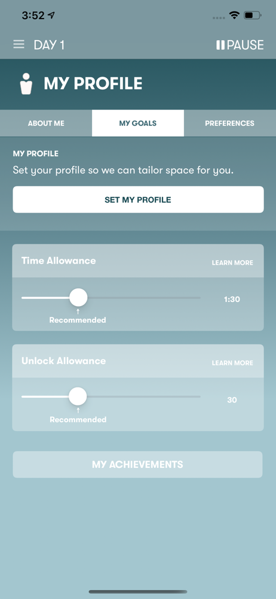This screenshot has height=599, width=276.
Task: Tap the DAY 1 header label
Action: (x=49, y=45)
